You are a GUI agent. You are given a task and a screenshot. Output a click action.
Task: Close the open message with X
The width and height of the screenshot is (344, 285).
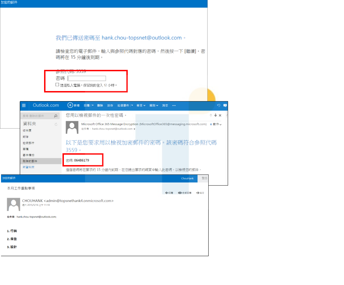220,115
